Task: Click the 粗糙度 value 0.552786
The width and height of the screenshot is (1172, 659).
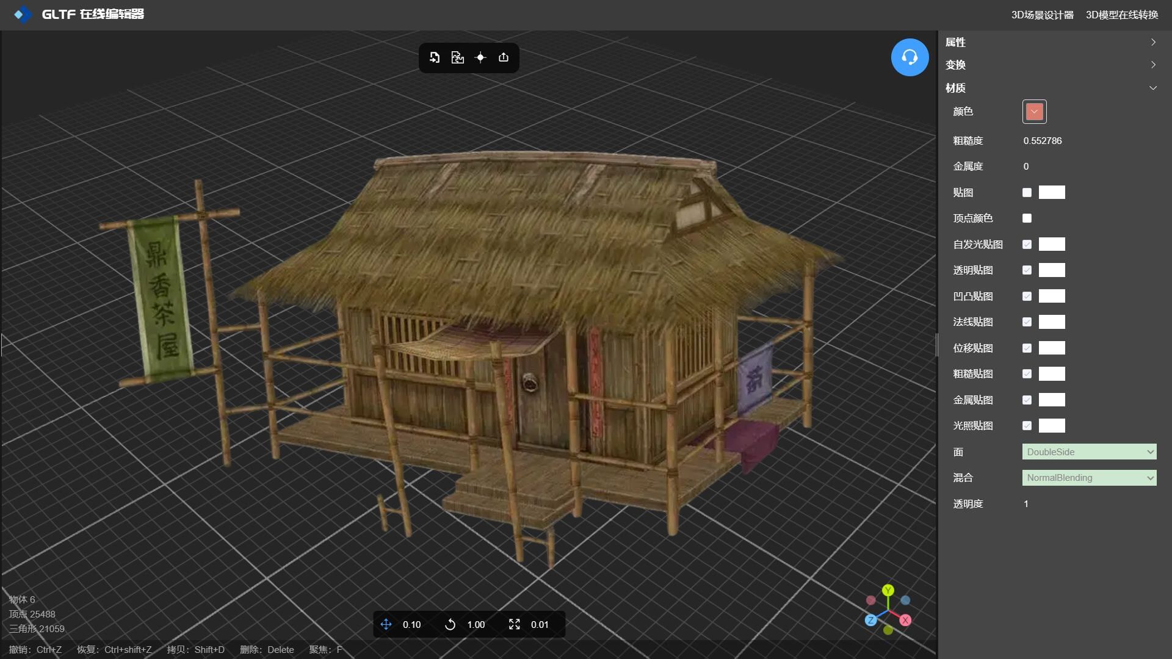Action: pyautogui.click(x=1043, y=140)
